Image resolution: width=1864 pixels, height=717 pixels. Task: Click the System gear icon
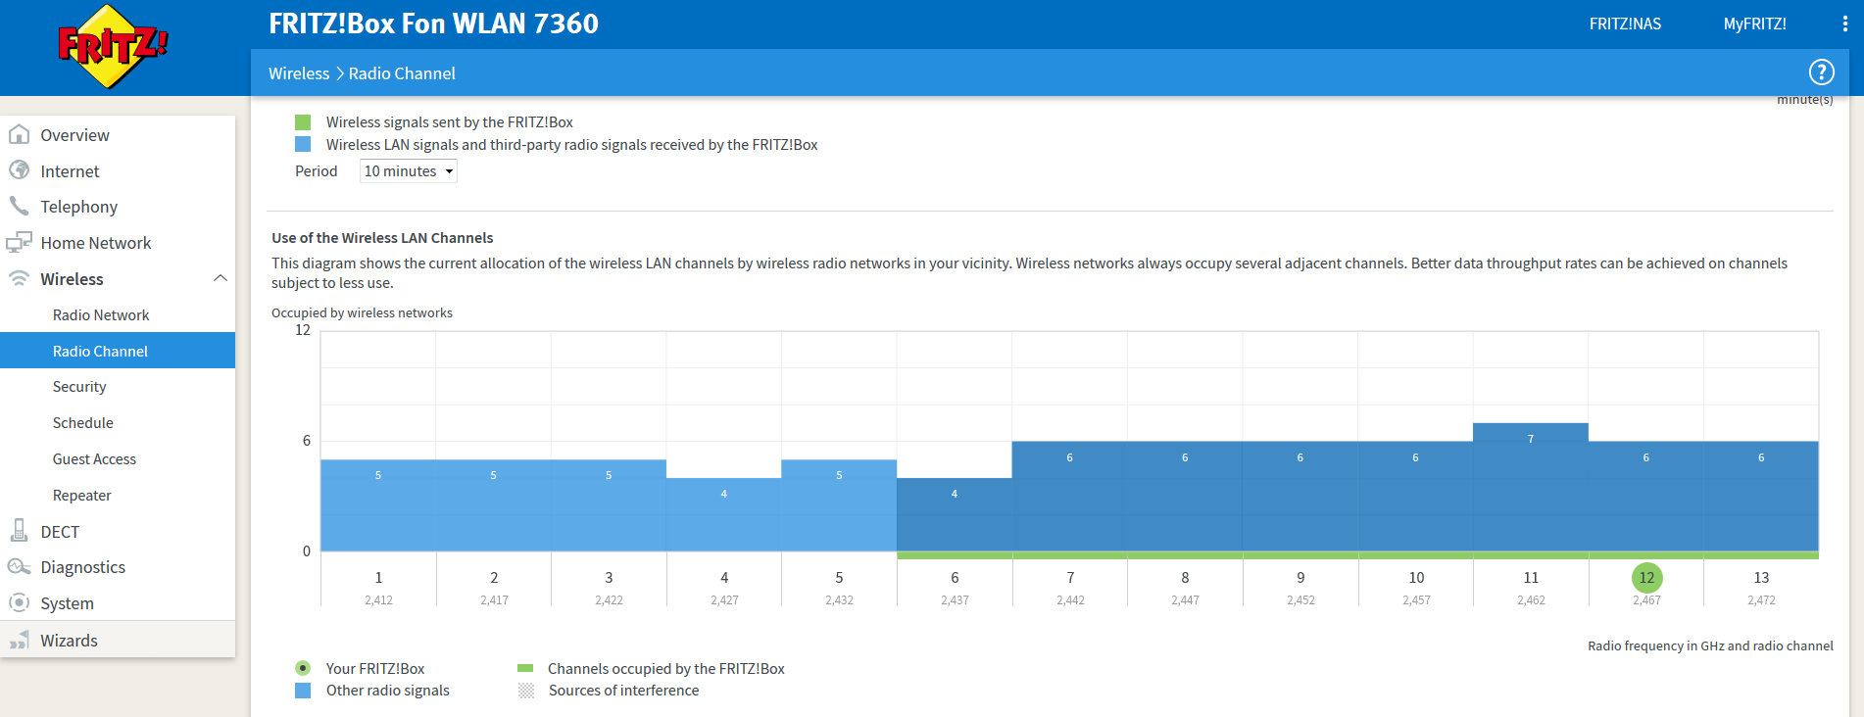[19, 603]
